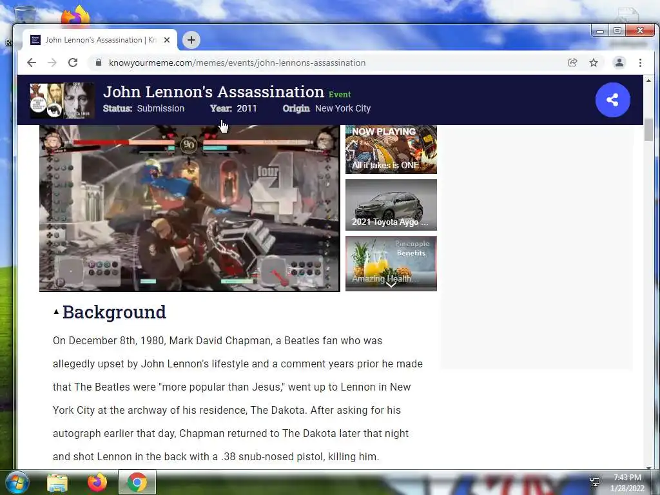Click the Recycle Bin desktop icon
The image size is (660, 495).
point(24,15)
